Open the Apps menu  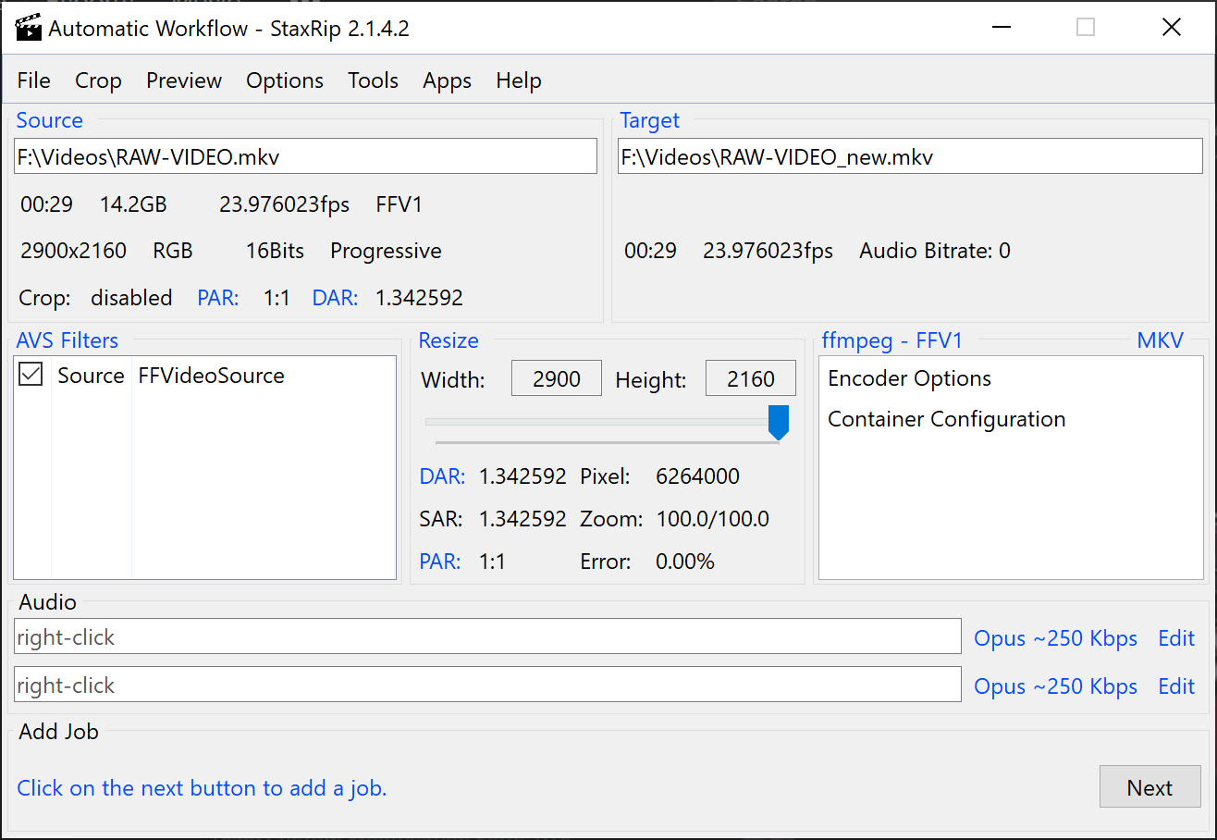(447, 80)
